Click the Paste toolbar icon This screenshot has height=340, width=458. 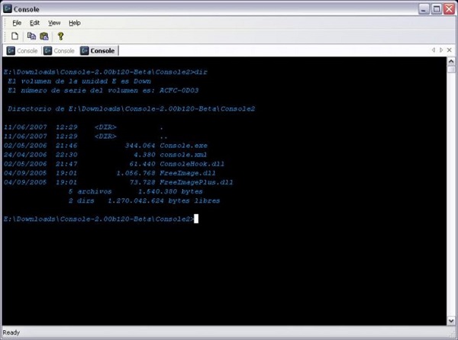click(44, 36)
